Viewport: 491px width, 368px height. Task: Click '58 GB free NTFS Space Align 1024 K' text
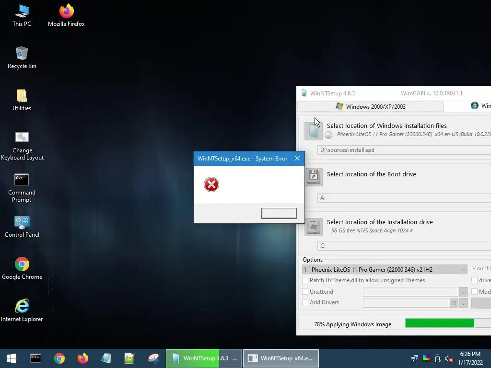(372, 230)
